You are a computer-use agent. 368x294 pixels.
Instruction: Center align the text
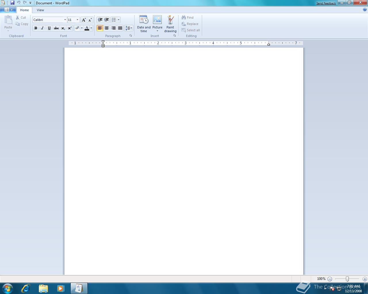[x=107, y=28]
